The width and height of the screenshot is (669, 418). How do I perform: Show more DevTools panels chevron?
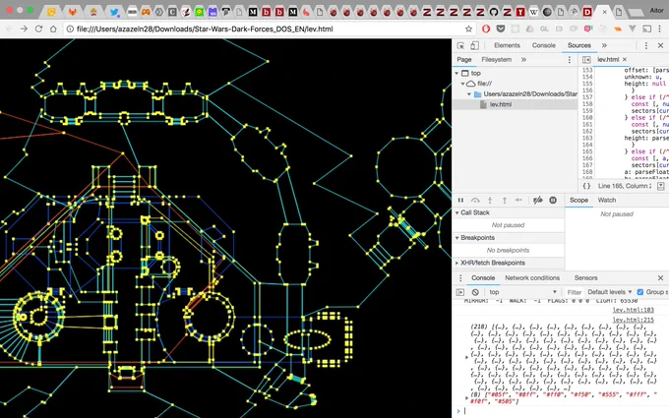pos(604,45)
